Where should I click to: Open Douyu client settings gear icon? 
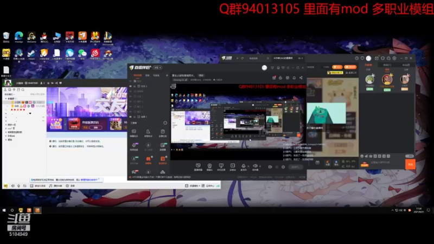394,58
